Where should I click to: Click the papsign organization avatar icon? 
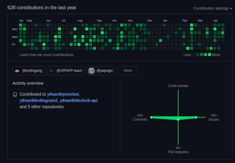pos(91,71)
